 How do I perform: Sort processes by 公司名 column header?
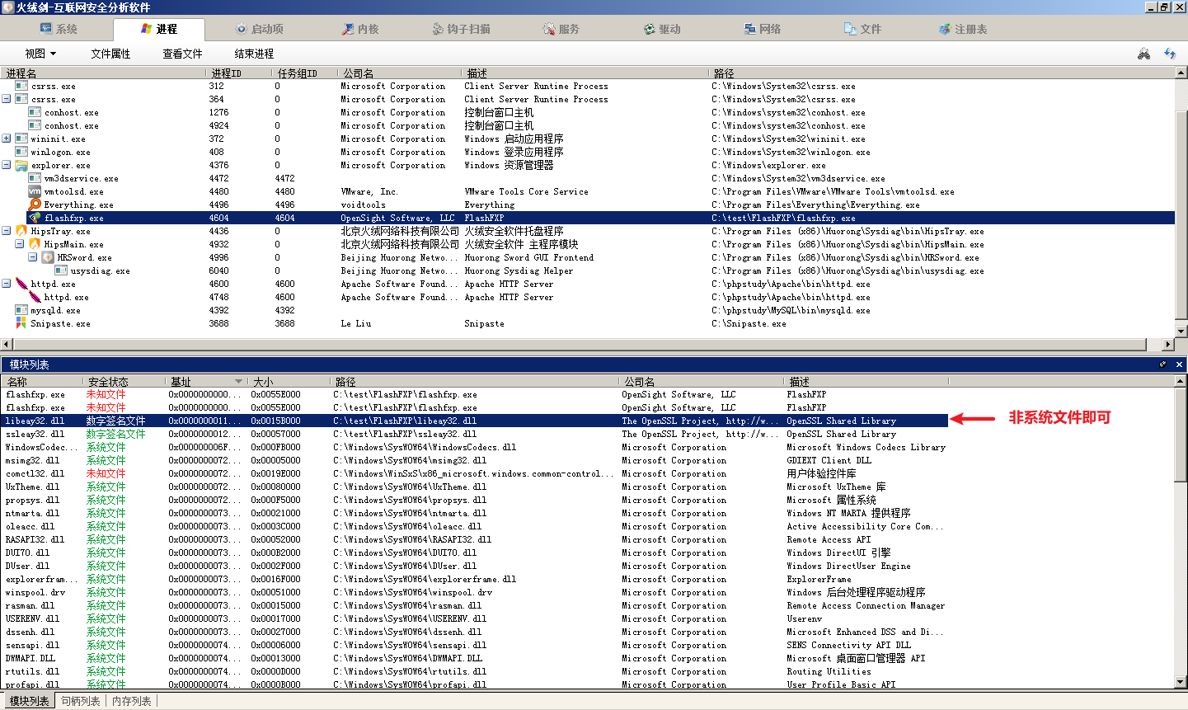[x=400, y=73]
